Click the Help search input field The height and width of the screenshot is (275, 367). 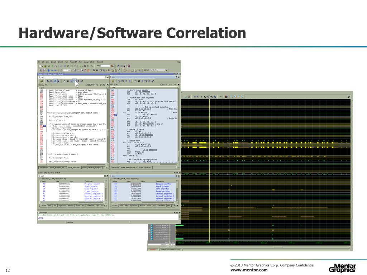(x=105, y=66)
